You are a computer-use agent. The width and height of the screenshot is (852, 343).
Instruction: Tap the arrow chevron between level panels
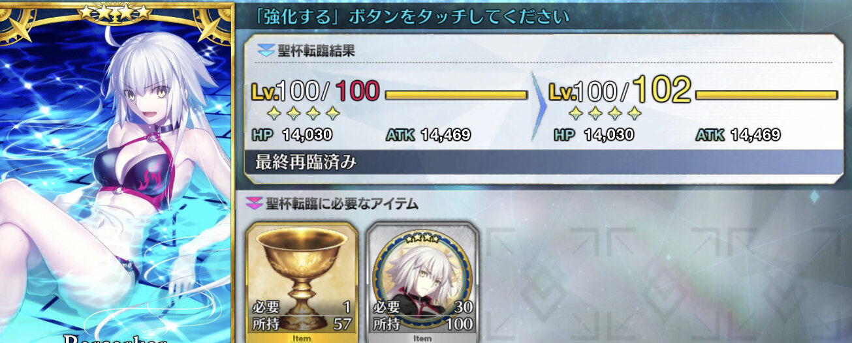coord(538,107)
